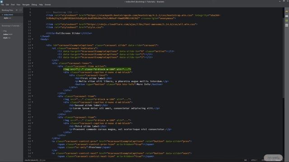Click 'Lorem ipsum dolor sit amet' paragraph text
Screen dimensions: 289x162
click(92, 108)
